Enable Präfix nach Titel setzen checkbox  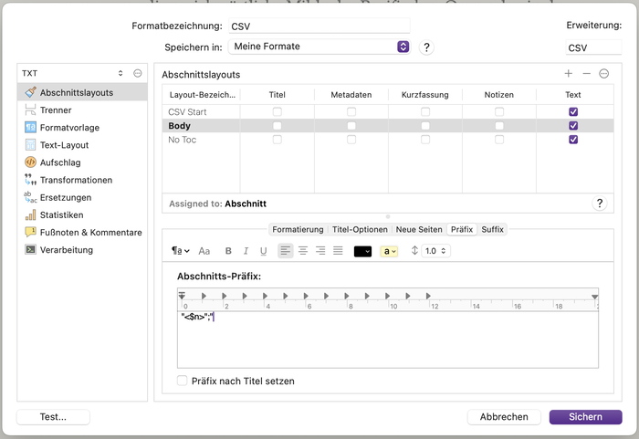tap(183, 381)
